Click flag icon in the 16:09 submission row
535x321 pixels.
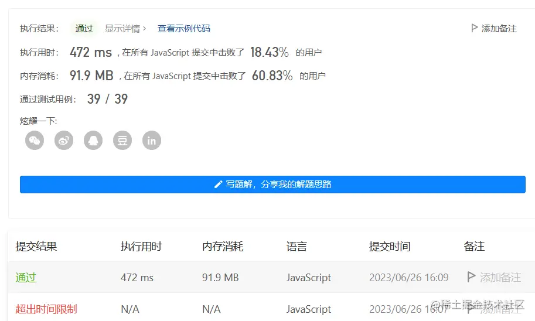(x=471, y=276)
